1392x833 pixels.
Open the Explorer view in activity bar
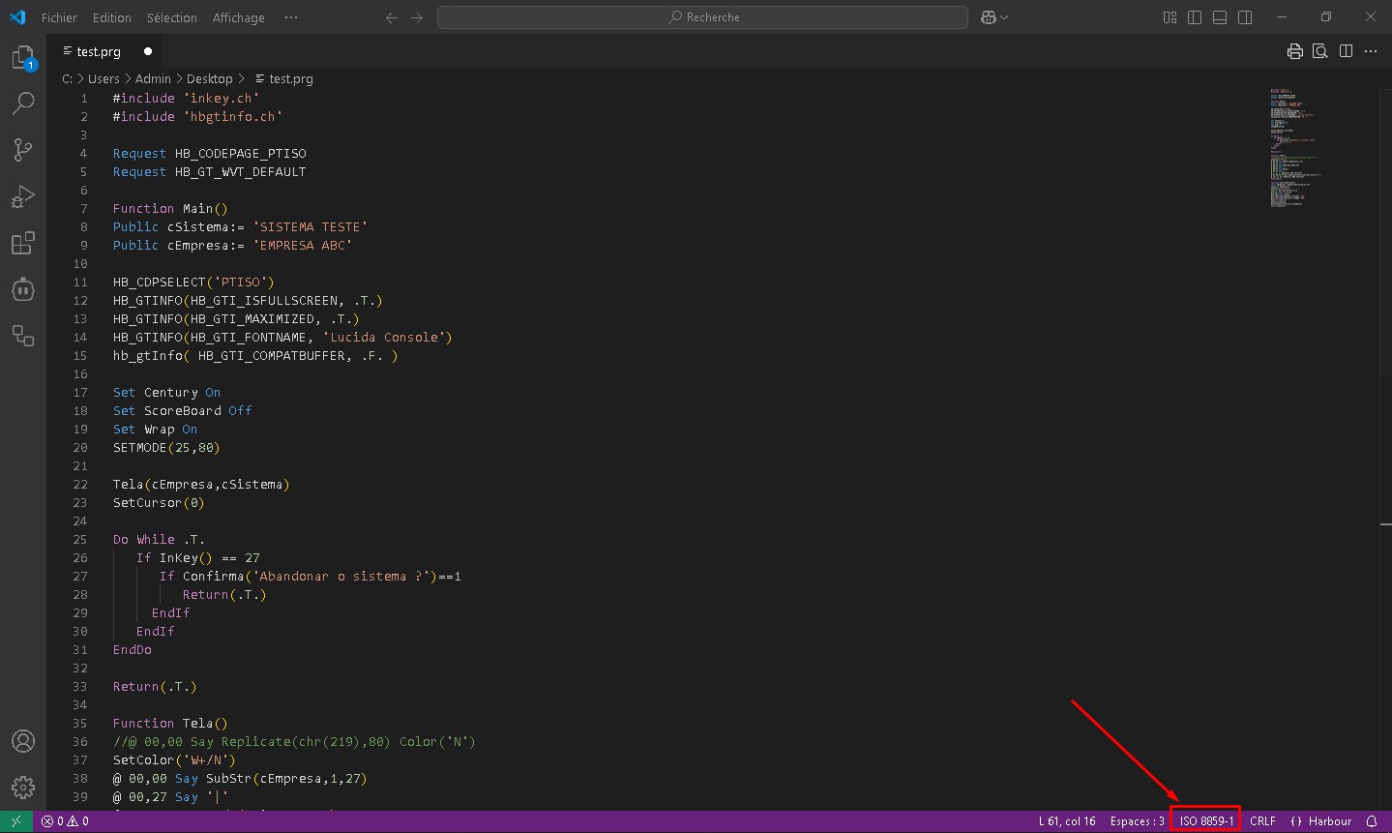(23, 58)
